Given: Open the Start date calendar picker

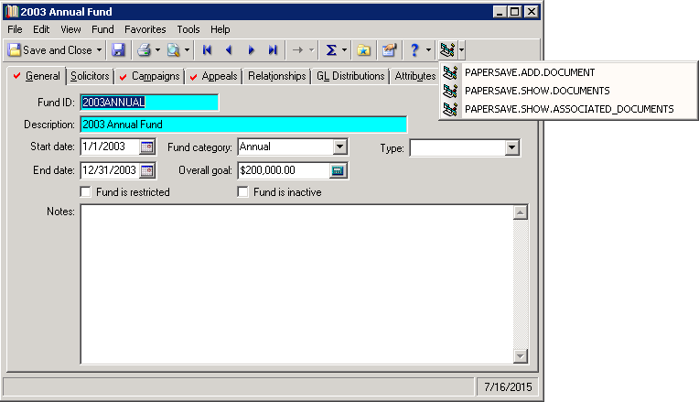Looking at the screenshot, I should [x=147, y=147].
